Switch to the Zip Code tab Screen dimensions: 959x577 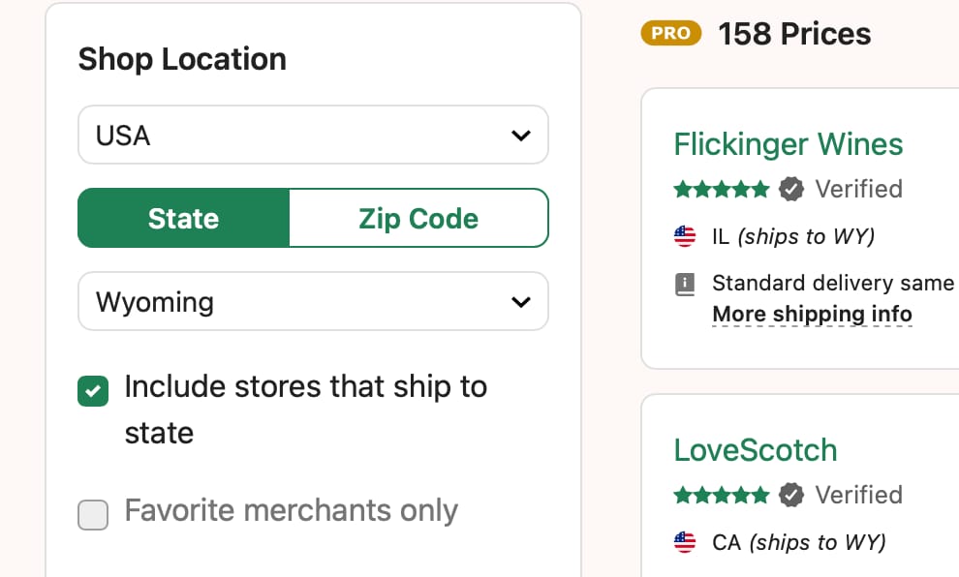[x=418, y=219]
